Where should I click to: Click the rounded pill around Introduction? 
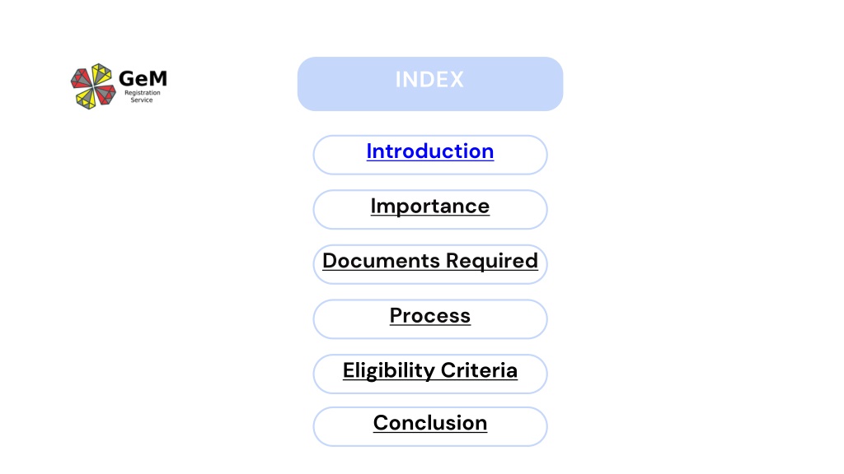coord(430,155)
